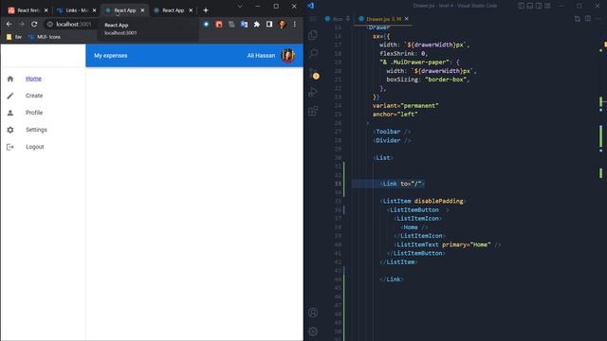
Task: Select the Drawer.jsx editor tab
Action: pos(383,19)
